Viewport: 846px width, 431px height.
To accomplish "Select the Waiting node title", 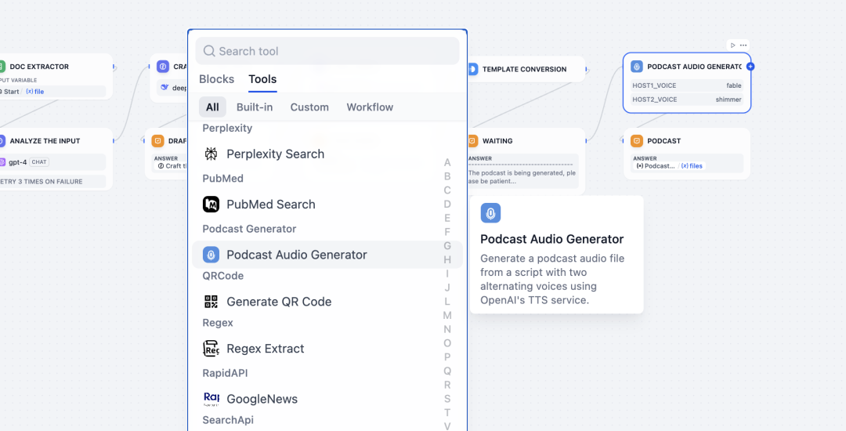I will click(497, 141).
